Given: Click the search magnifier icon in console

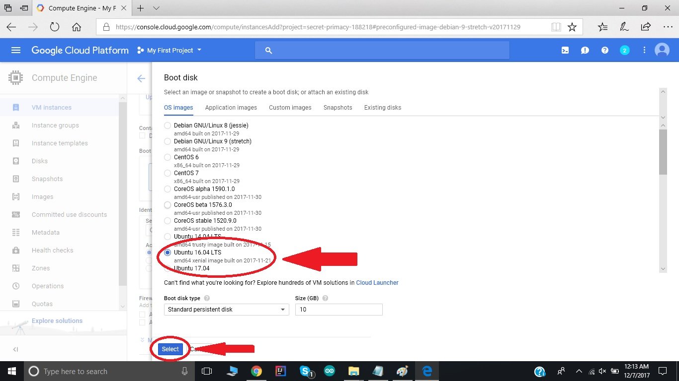Looking at the screenshot, I should [269, 50].
